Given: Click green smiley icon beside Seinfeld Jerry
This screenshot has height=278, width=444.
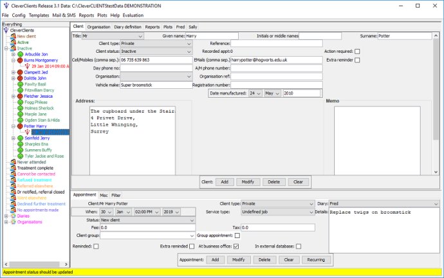Looking at the screenshot, I should 20,138.
